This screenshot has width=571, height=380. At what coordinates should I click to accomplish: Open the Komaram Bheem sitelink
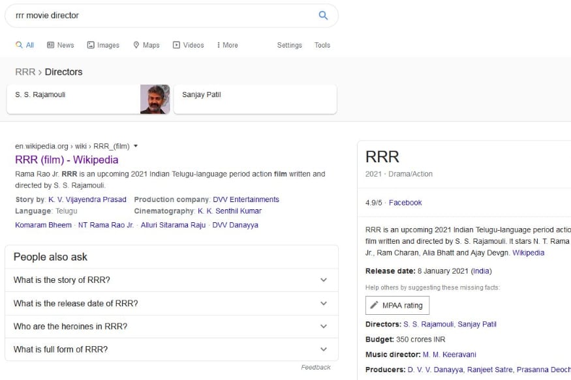click(43, 225)
